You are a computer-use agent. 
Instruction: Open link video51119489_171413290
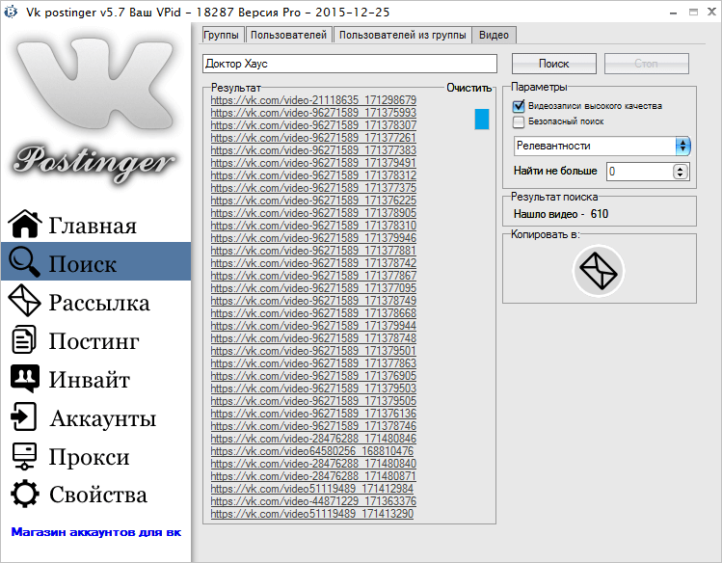[x=312, y=514]
